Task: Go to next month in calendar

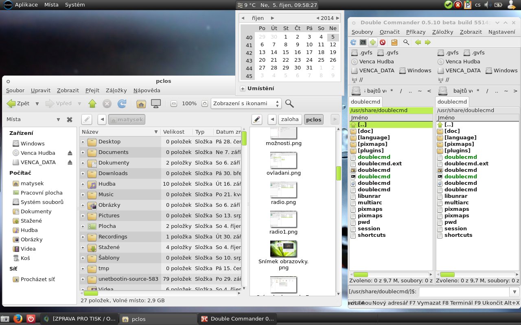Action: [x=272, y=18]
